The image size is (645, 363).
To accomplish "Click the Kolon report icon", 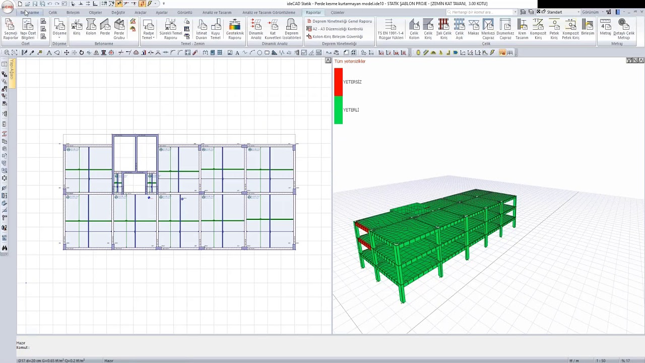I will tap(91, 28).
